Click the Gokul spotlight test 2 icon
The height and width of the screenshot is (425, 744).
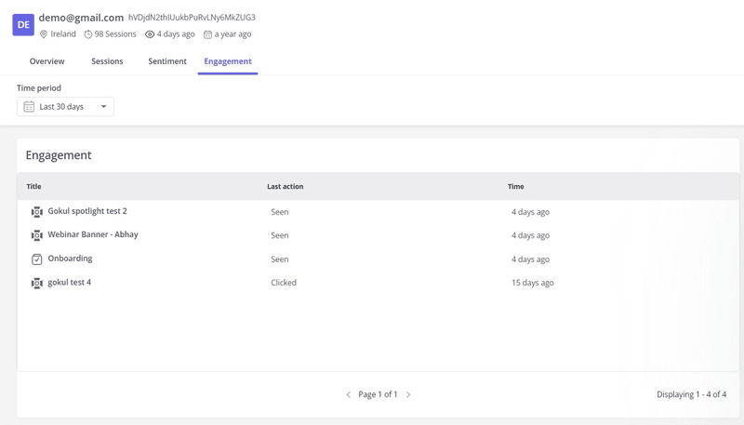[37, 212]
